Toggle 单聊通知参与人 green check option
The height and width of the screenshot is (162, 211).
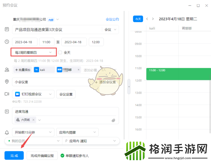(63, 156)
